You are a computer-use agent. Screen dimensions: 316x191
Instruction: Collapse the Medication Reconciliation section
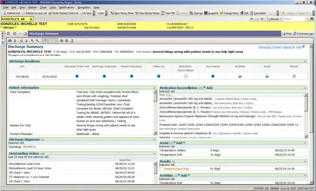coord(305,88)
